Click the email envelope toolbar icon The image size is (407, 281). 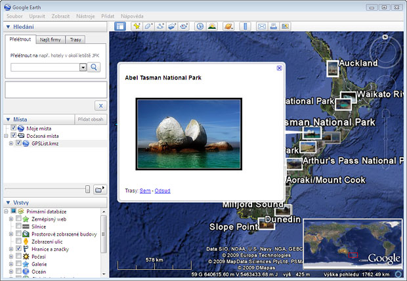click(262, 26)
